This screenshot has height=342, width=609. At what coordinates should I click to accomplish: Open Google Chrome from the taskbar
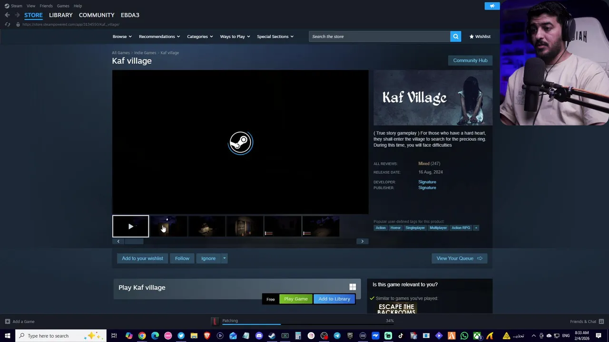tap(142, 336)
